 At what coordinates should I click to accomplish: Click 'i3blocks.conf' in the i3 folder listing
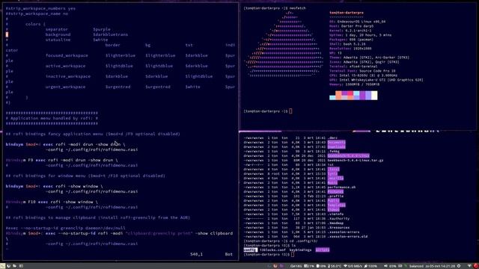click(x=272, y=250)
